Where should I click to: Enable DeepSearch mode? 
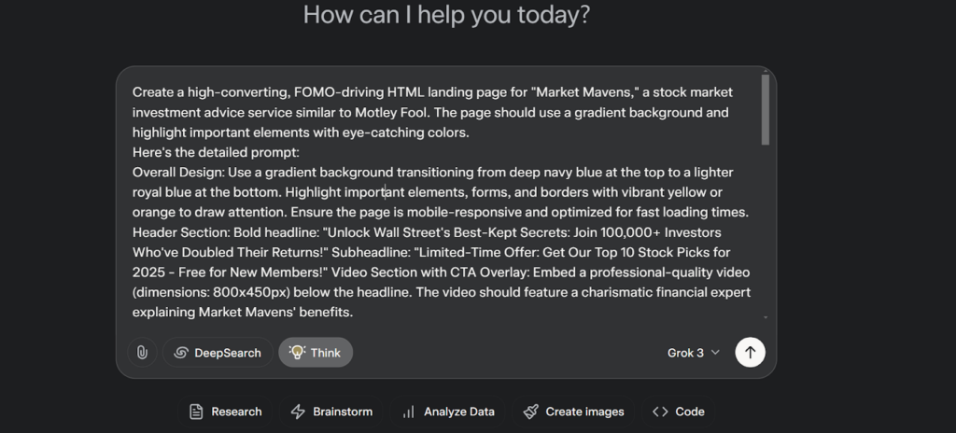point(218,353)
